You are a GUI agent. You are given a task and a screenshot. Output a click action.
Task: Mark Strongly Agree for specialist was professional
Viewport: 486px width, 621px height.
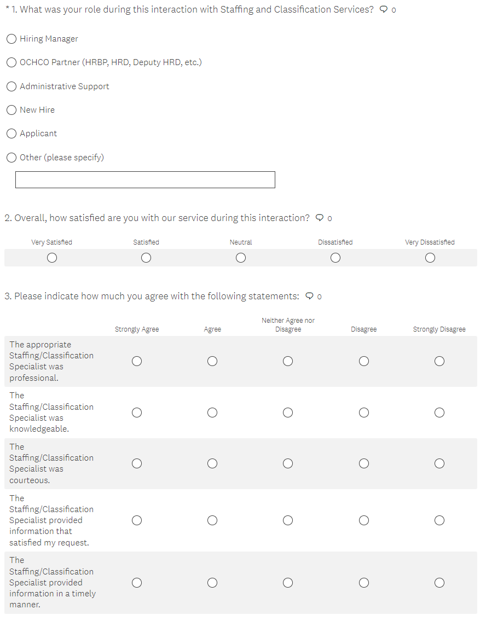[137, 361]
